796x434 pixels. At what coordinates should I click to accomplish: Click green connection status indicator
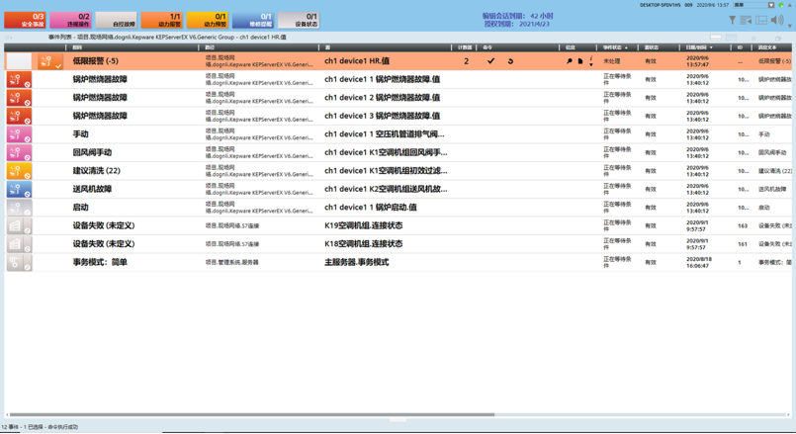click(781, 5)
